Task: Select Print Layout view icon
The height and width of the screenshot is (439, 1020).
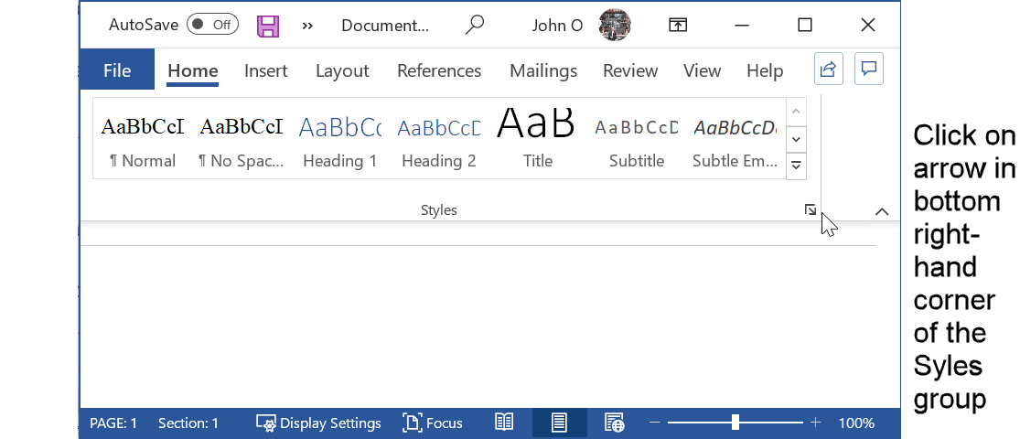Action: click(559, 423)
